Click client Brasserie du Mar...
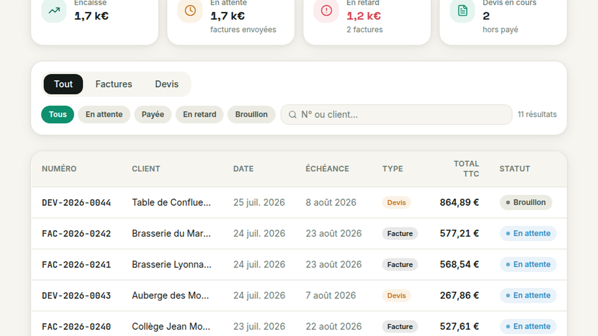The width and height of the screenshot is (598, 336). pos(171,234)
